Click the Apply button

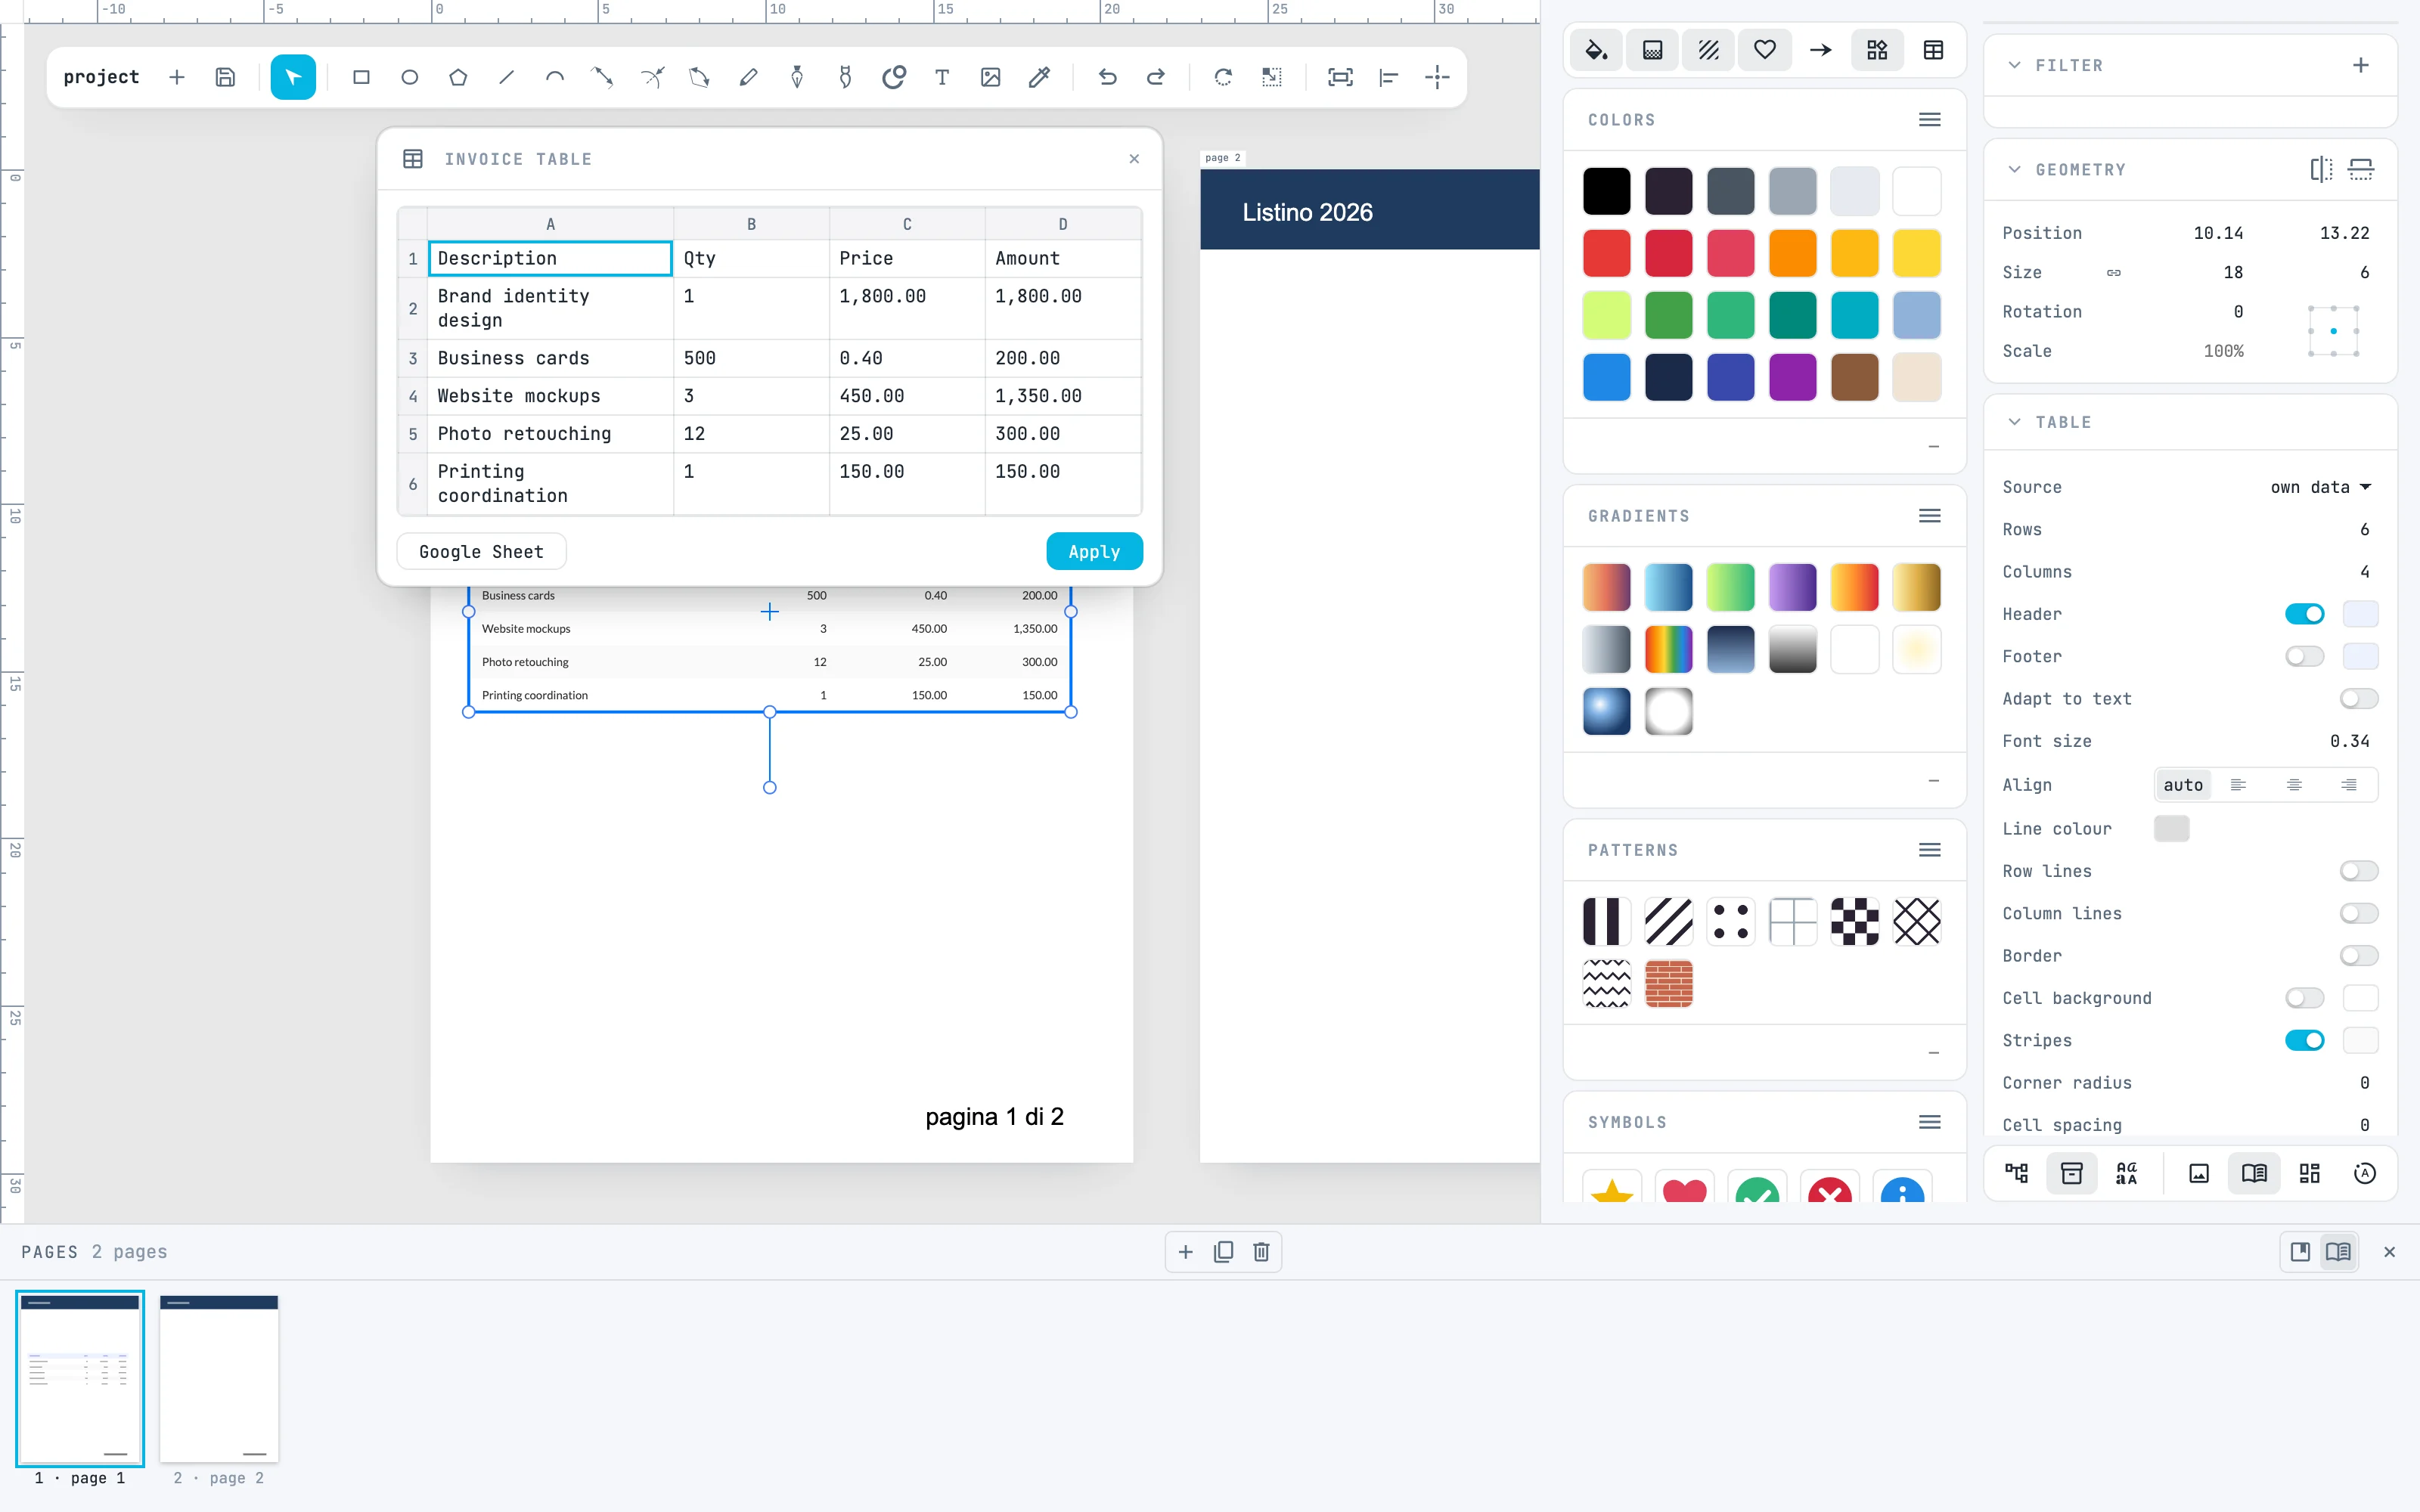1094,551
